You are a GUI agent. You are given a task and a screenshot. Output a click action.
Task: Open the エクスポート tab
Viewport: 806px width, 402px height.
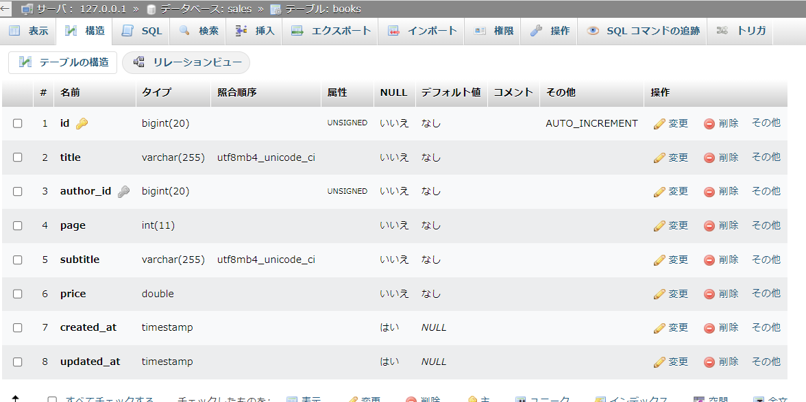click(x=330, y=30)
